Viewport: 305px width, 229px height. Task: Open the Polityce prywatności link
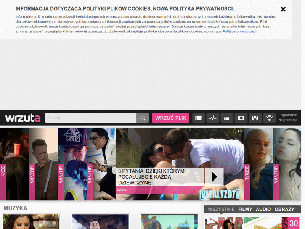239,31
